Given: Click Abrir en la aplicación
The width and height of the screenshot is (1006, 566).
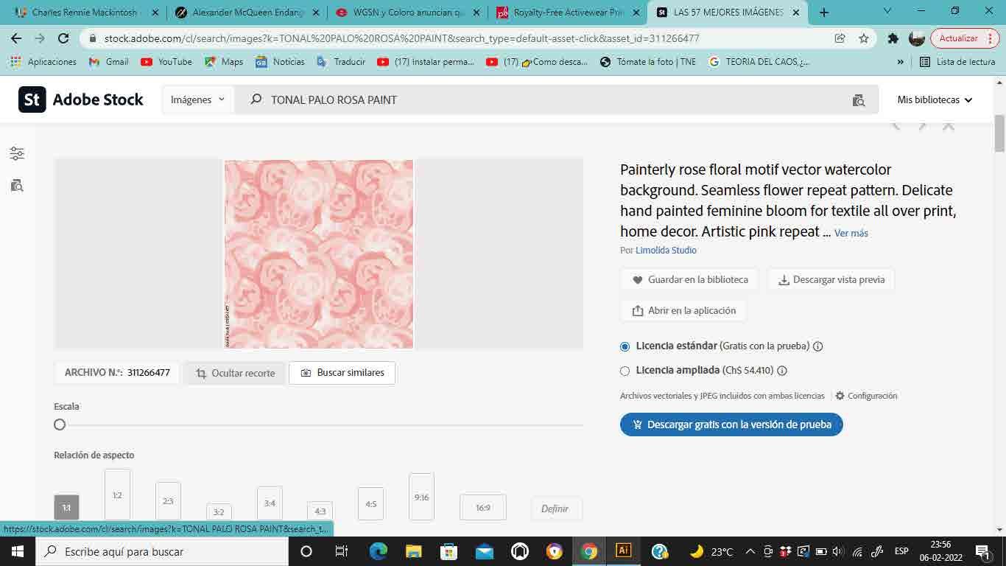Looking at the screenshot, I should [683, 311].
